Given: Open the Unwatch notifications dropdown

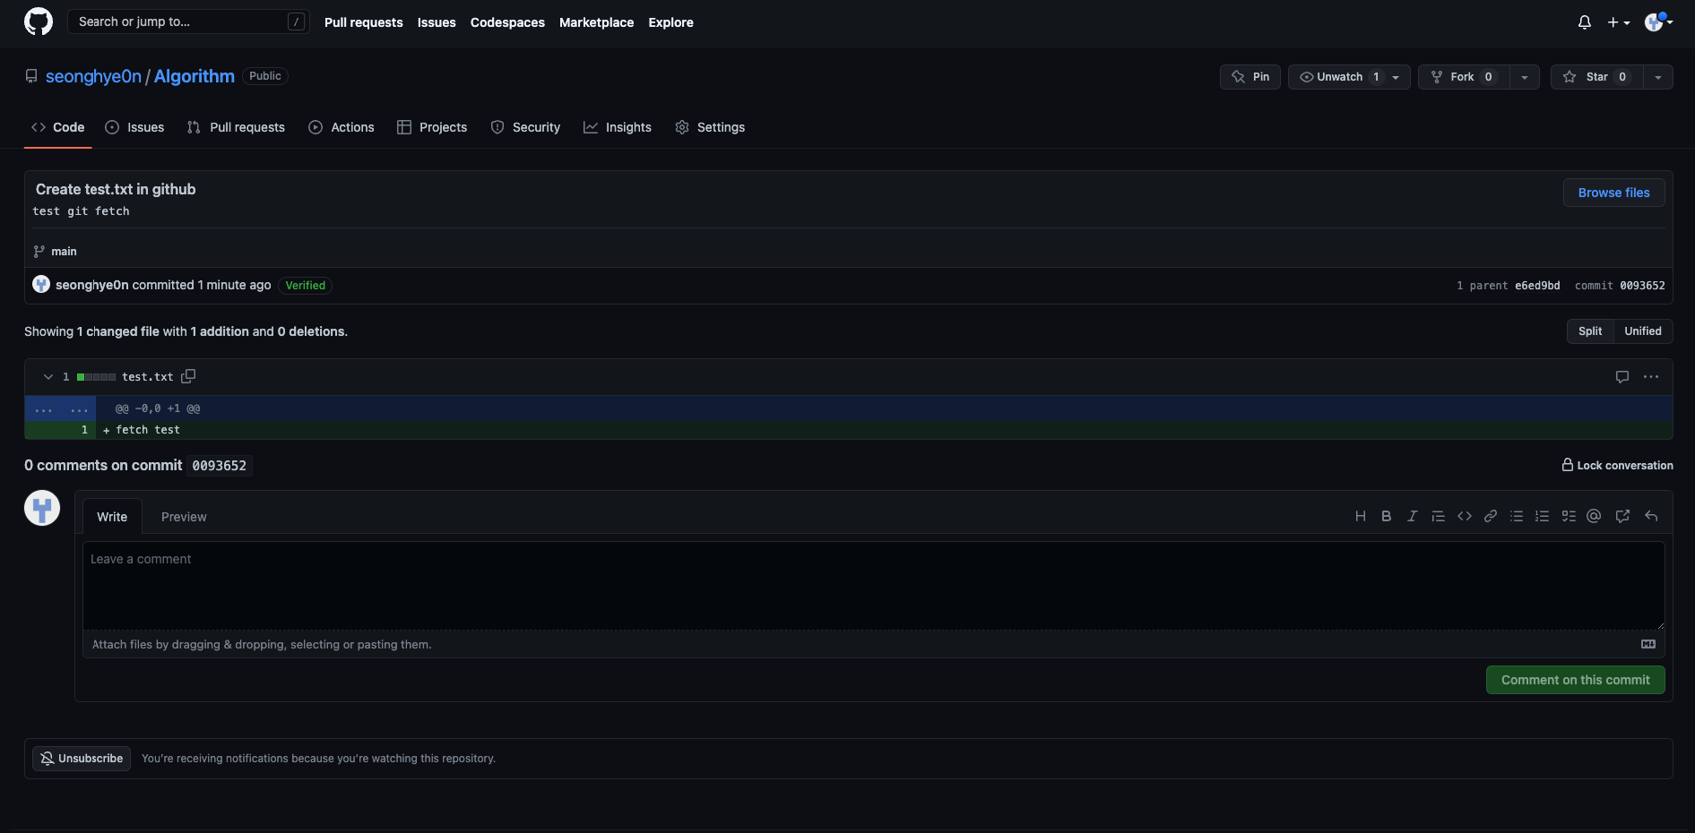Looking at the screenshot, I should pos(1349,77).
